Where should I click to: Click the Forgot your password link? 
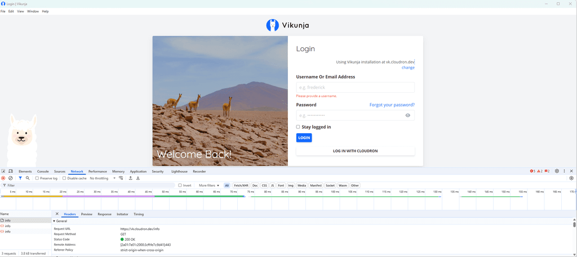tap(392, 105)
